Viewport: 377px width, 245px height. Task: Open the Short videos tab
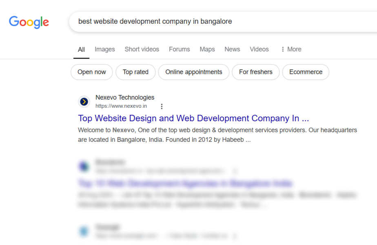click(142, 49)
